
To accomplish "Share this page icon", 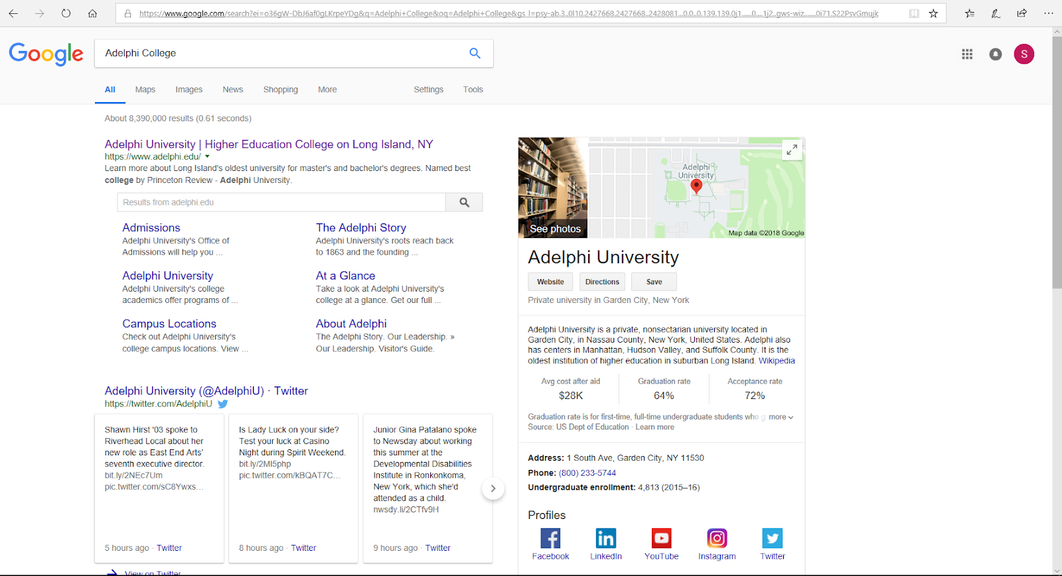I will 1022,13.
